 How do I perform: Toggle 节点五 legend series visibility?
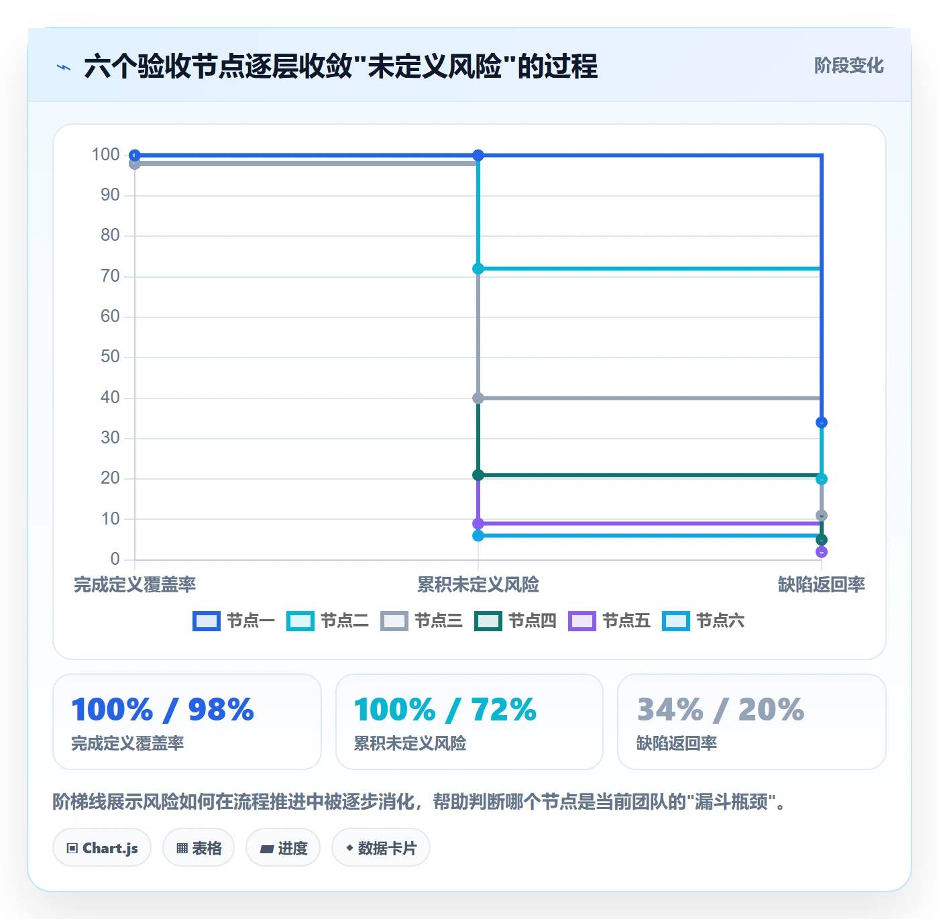click(x=609, y=621)
